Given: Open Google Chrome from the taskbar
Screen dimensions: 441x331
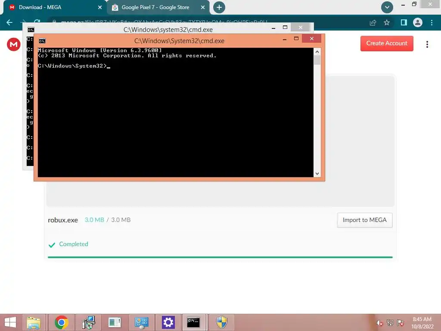Looking at the screenshot, I should [62, 322].
